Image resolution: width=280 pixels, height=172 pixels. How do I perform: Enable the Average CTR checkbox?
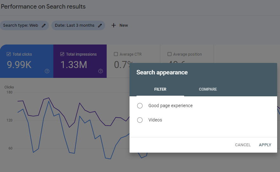[x=116, y=54]
